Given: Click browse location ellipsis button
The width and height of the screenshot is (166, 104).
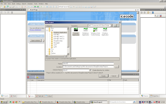Looking at the screenshot, I should [117, 67].
